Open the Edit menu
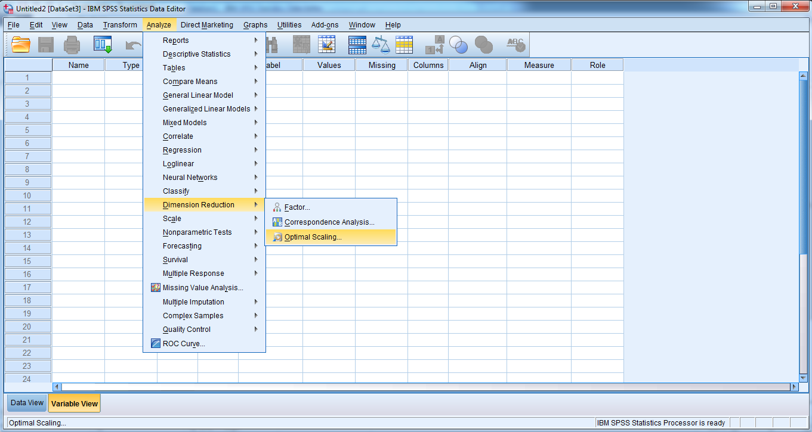The height and width of the screenshot is (432, 812). pyautogui.click(x=36, y=25)
